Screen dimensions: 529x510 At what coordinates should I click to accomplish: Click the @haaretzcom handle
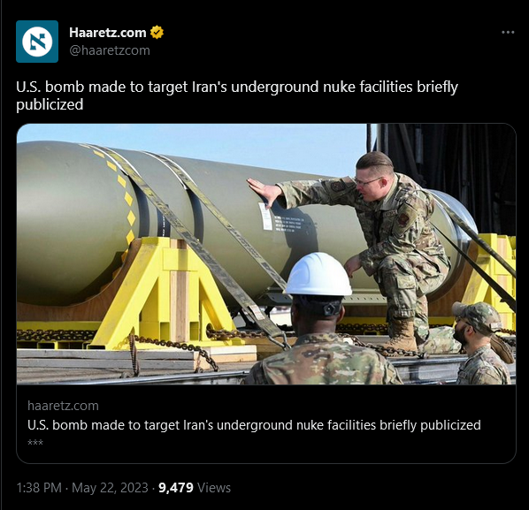[110, 50]
